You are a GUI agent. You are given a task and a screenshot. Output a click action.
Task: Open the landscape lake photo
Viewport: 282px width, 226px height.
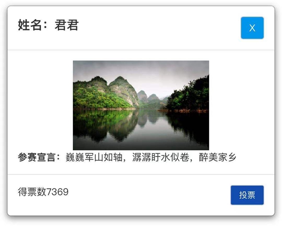click(141, 105)
